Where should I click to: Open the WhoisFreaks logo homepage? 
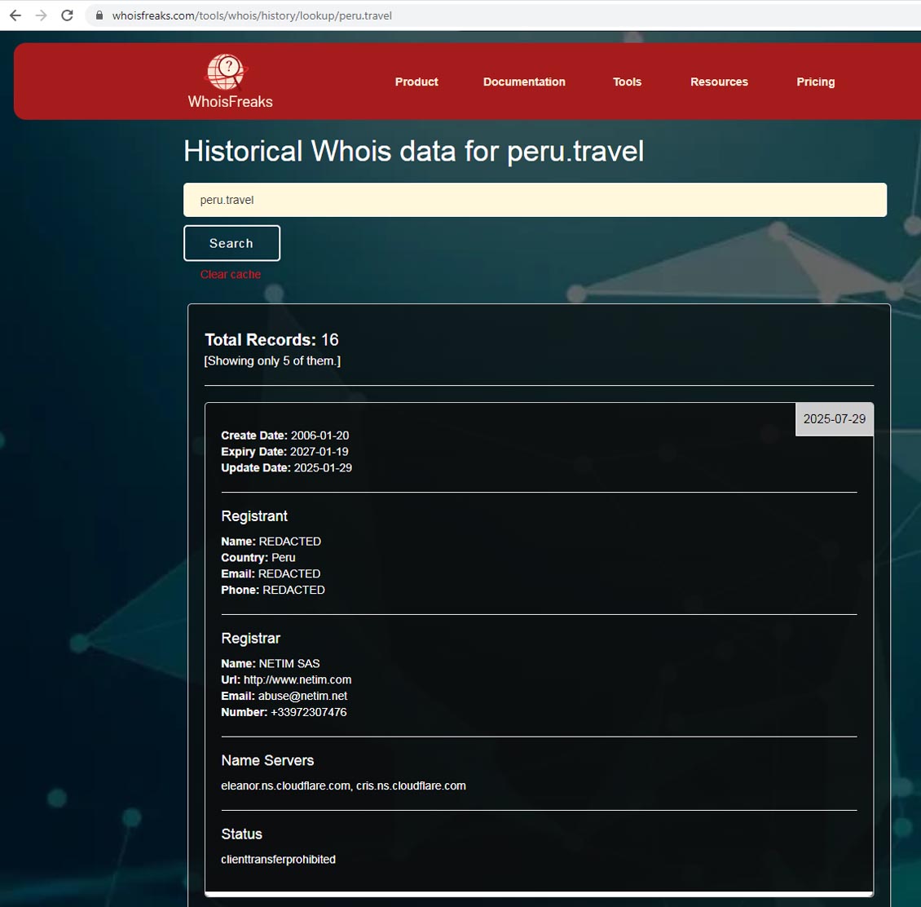pos(230,82)
